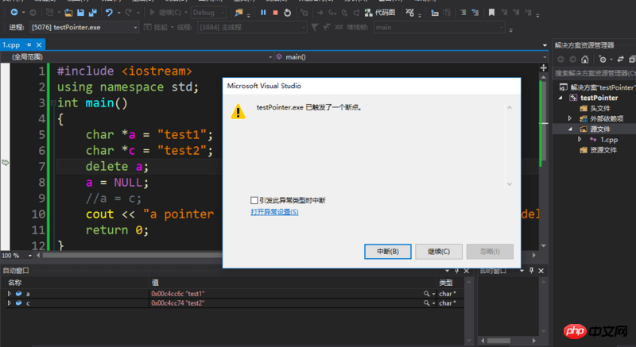
Task: Collapse the 源文件 folder node
Action: pyautogui.click(x=570, y=129)
